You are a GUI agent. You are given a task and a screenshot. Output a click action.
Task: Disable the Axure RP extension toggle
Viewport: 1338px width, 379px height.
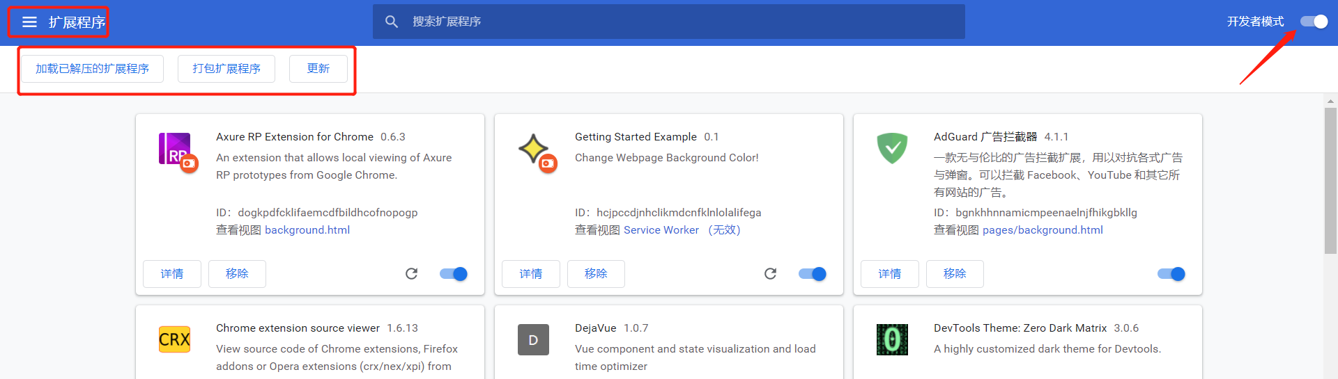point(454,274)
